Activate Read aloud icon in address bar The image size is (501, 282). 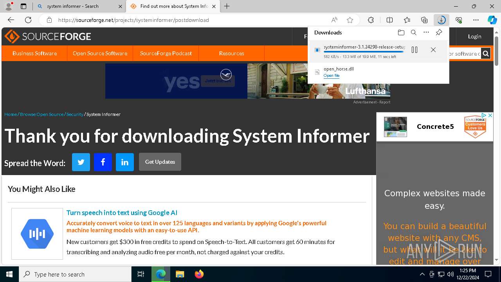coord(334,20)
